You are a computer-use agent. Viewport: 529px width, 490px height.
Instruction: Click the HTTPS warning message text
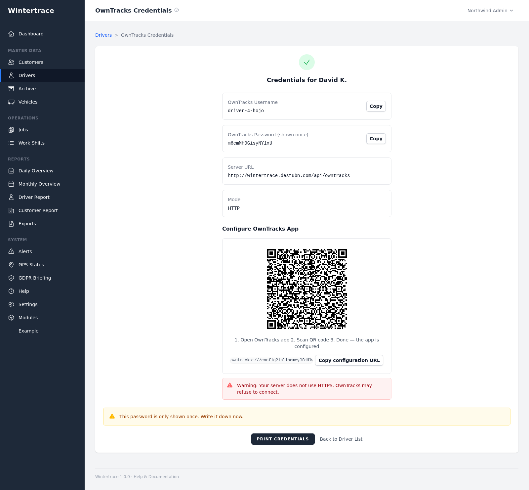pyautogui.click(x=305, y=389)
